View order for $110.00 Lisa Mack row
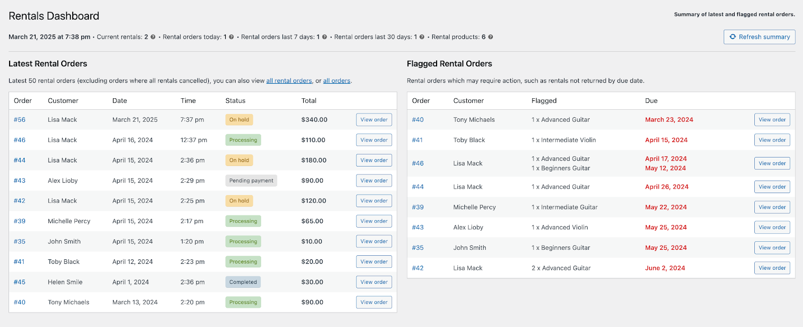Screen dimensions: 803x327 tap(374, 140)
